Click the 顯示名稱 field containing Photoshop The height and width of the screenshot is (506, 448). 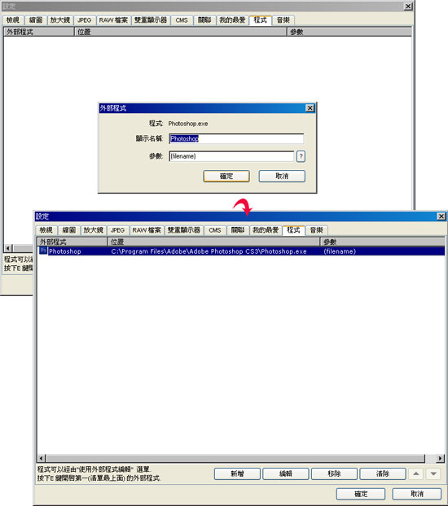click(x=236, y=139)
